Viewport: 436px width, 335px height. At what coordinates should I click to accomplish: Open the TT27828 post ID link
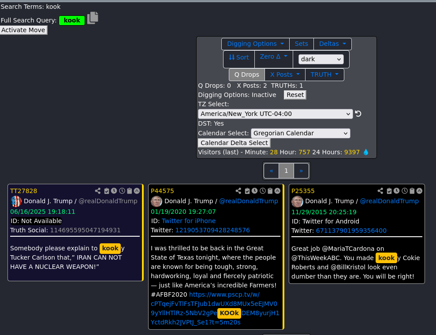[x=24, y=191]
